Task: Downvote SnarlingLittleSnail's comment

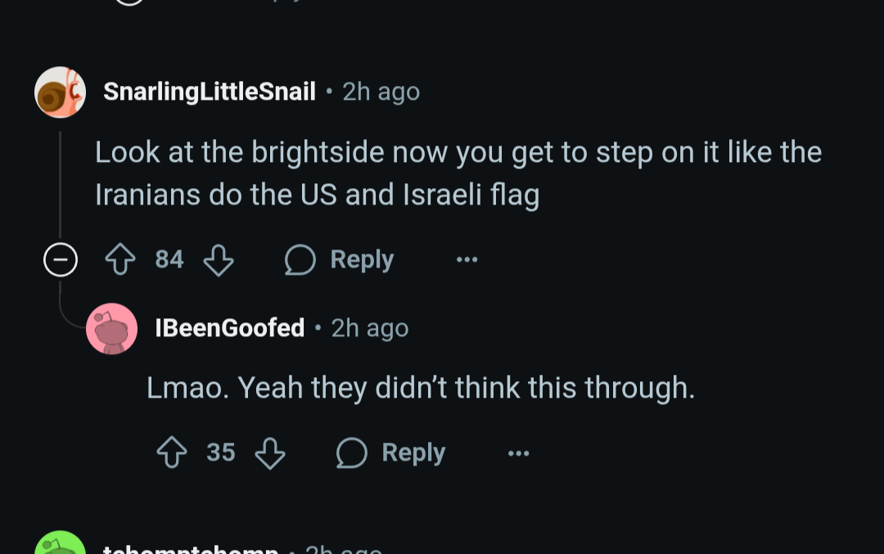Action: tap(219, 259)
